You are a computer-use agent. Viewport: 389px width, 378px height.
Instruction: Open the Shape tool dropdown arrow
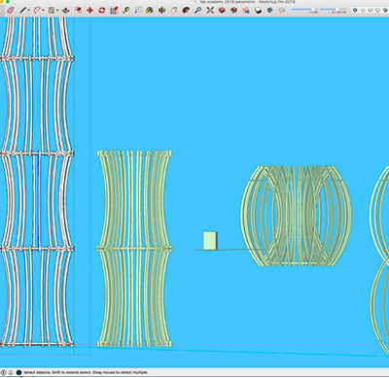(57, 11)
